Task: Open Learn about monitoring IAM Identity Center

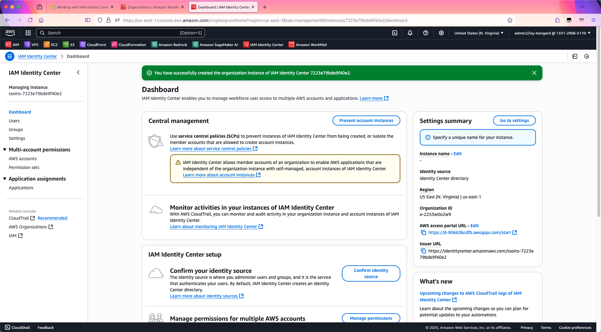Action: coord(216,227)
